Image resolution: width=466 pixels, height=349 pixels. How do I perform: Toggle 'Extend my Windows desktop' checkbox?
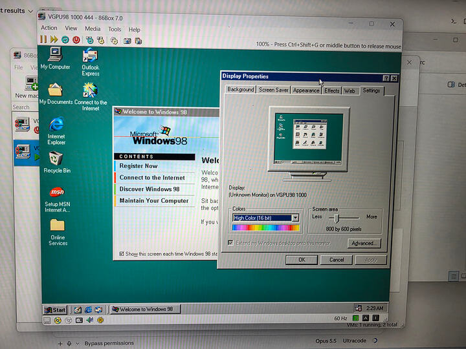230,243
